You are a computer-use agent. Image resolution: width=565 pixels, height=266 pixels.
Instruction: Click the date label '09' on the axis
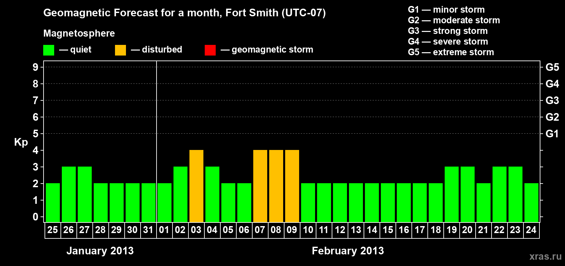click(x=292, y=230)
